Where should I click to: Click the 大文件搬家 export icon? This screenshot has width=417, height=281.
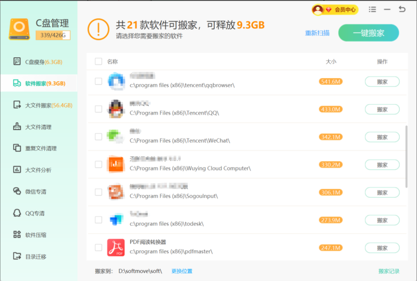[17, 105]
